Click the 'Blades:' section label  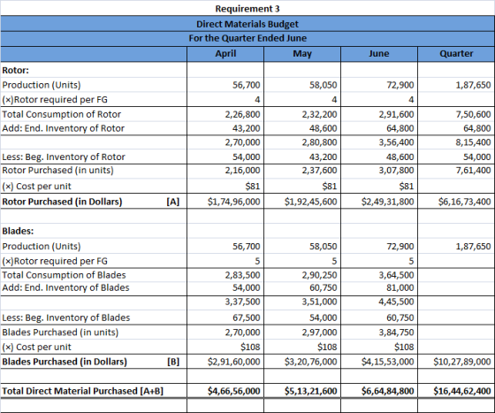(x=18, y=231)
